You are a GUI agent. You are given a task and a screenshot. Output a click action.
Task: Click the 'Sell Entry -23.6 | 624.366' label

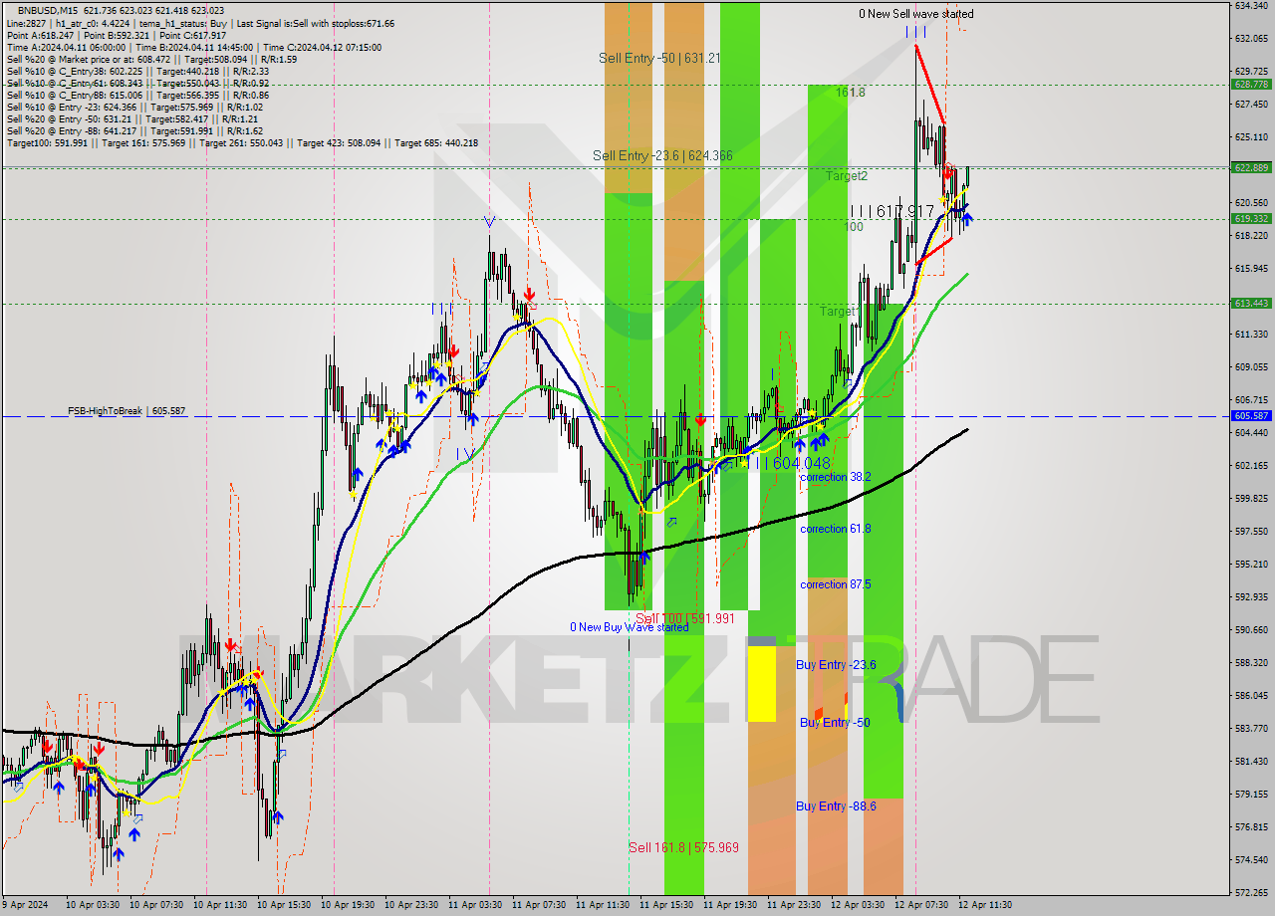[x=662, y=155]
